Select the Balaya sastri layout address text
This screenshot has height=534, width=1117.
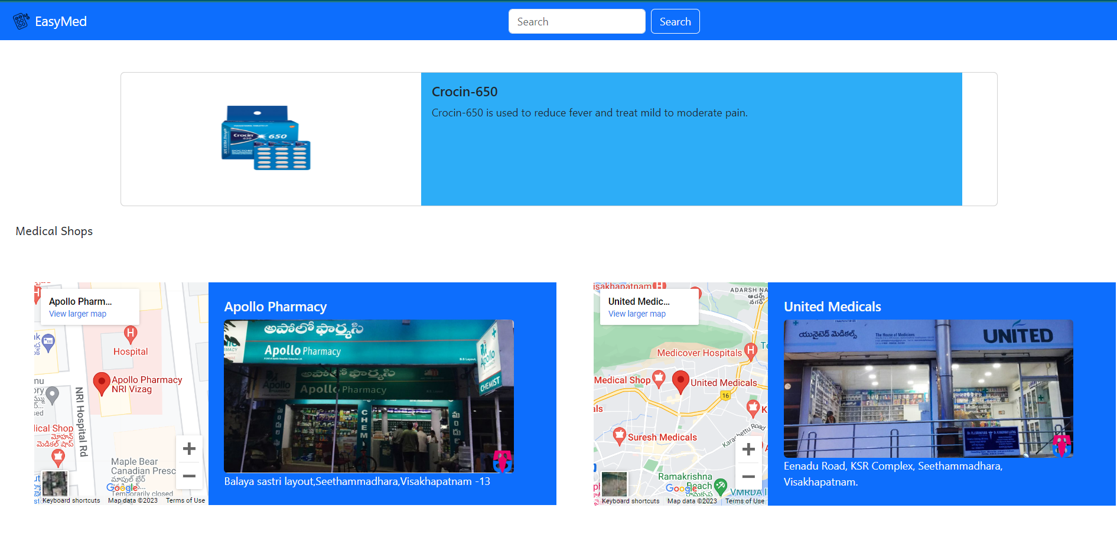pos(357,481)
